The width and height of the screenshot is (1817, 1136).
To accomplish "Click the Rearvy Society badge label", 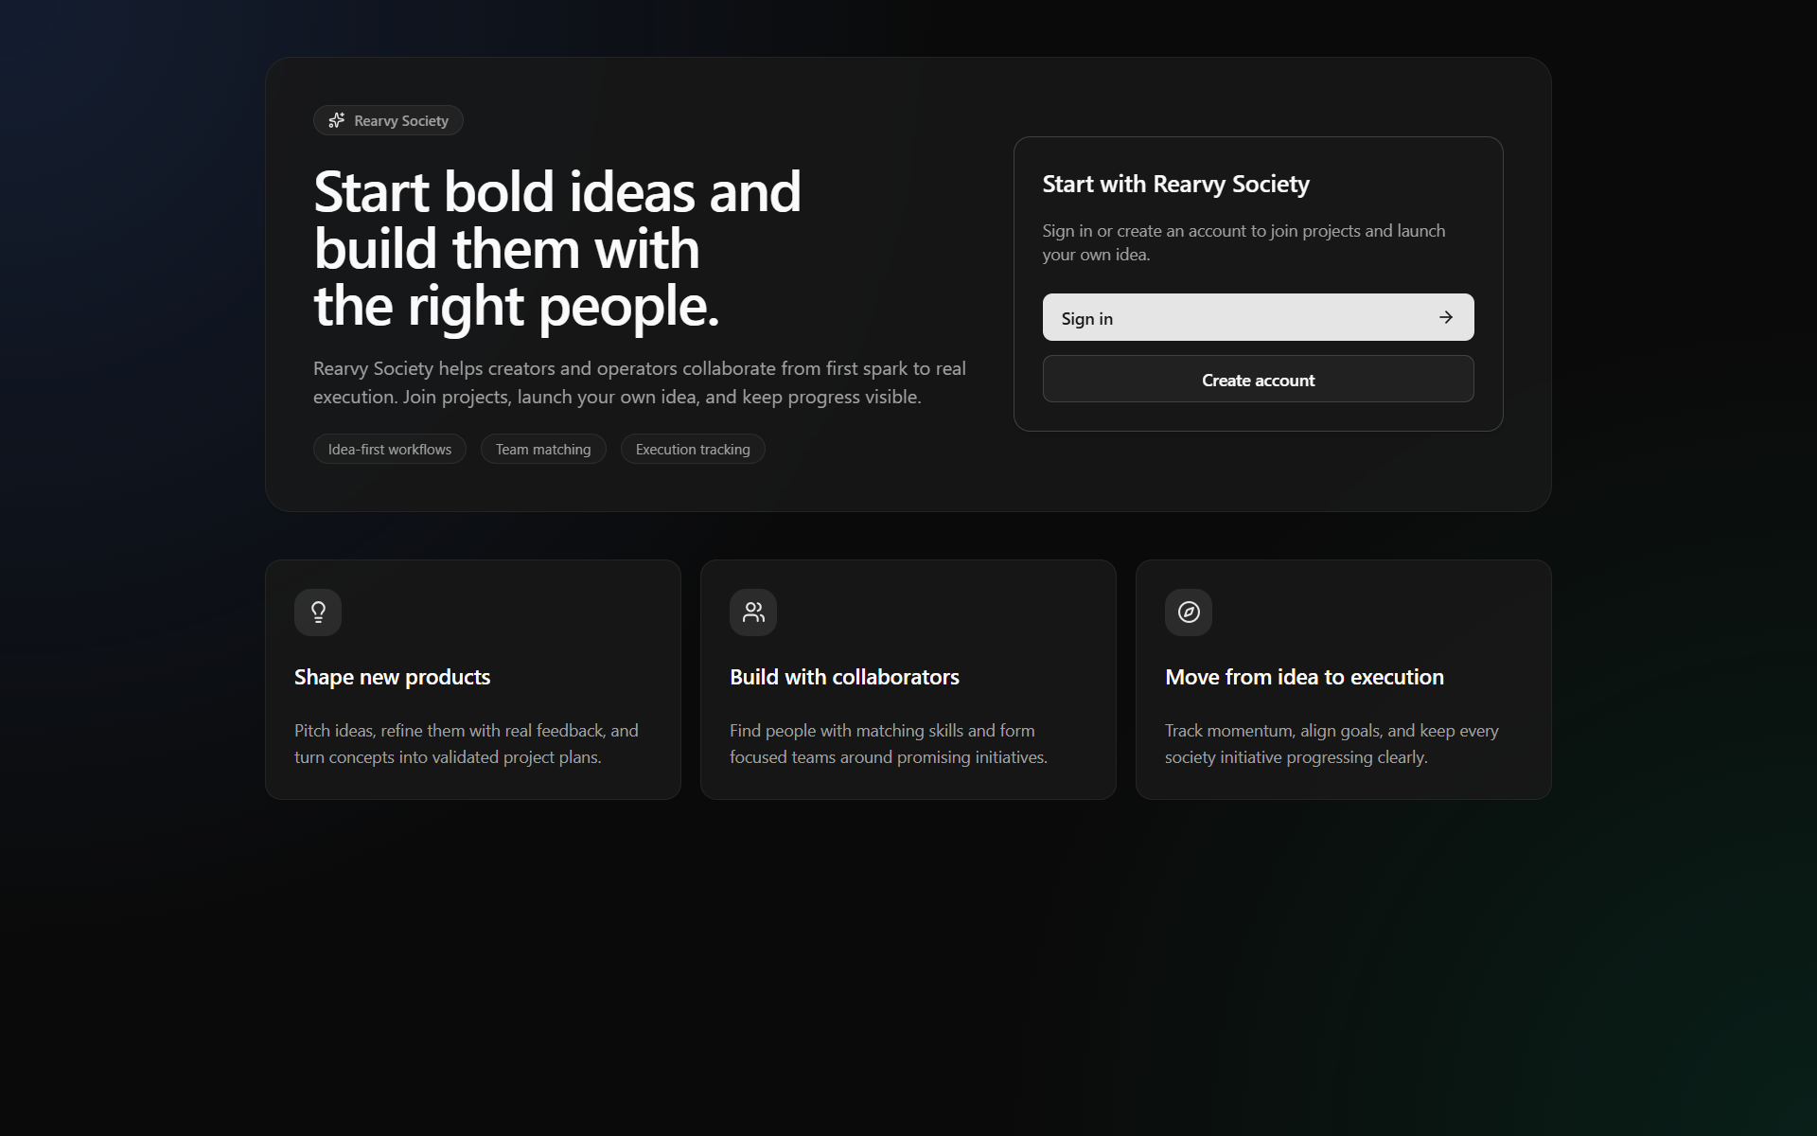I will coord(401,121).
